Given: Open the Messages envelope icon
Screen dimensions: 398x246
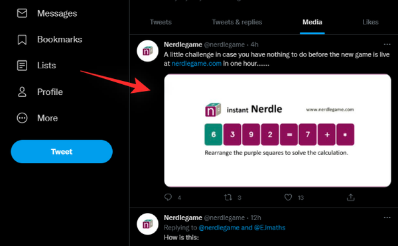Looking at the screenshot, I should coord(22,13).
